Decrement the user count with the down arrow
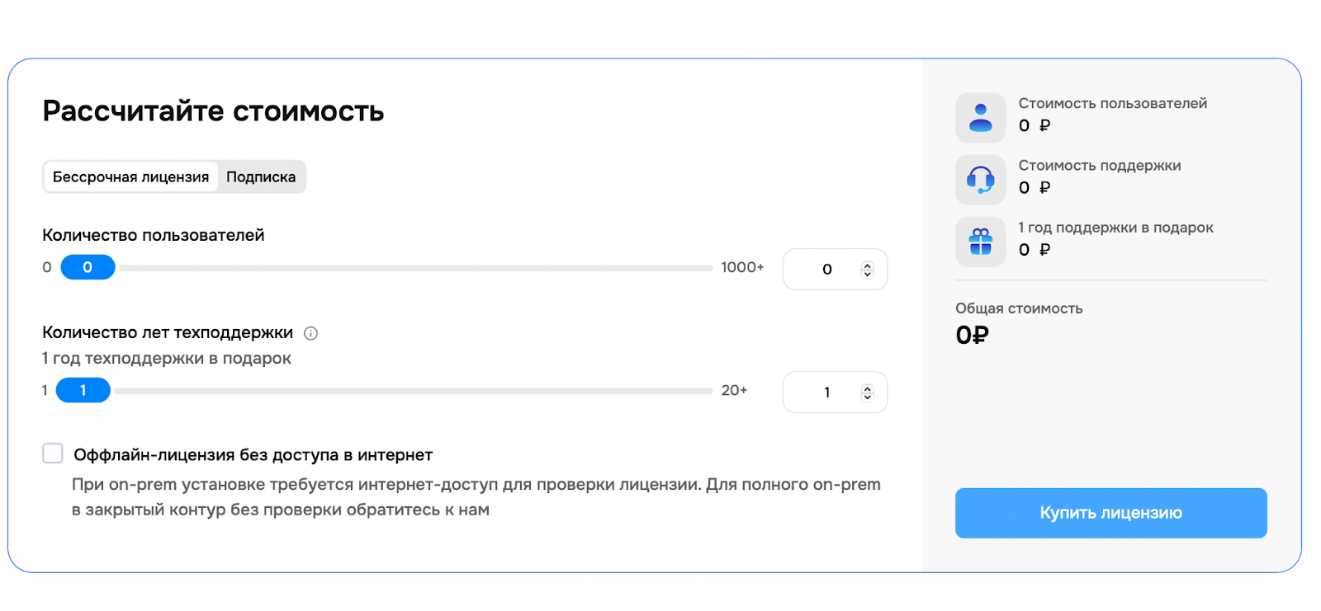 (x=867, y=274)
